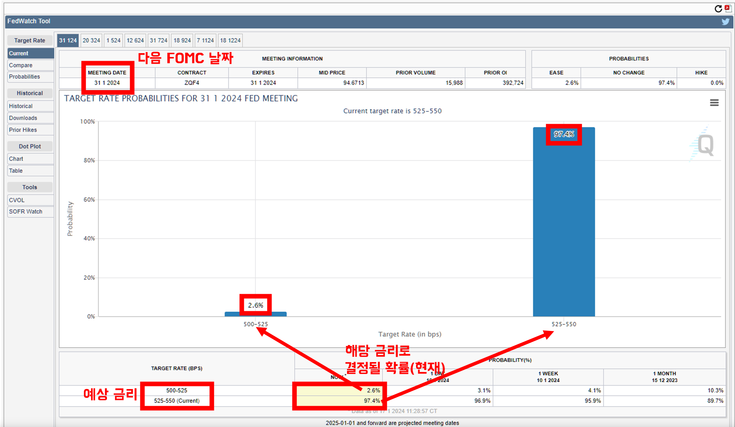This screenshot has height=427, width=735.
Task: Open the Historical sidebar item below header
Action: 30,106
